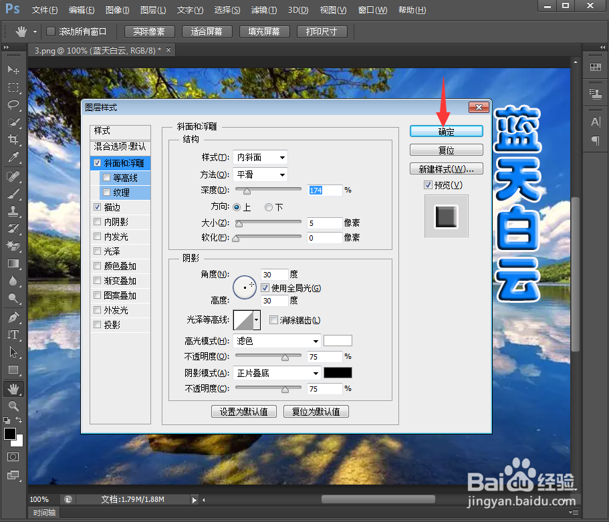
Task: Open the 图层 menu
Action: (153, 10)
